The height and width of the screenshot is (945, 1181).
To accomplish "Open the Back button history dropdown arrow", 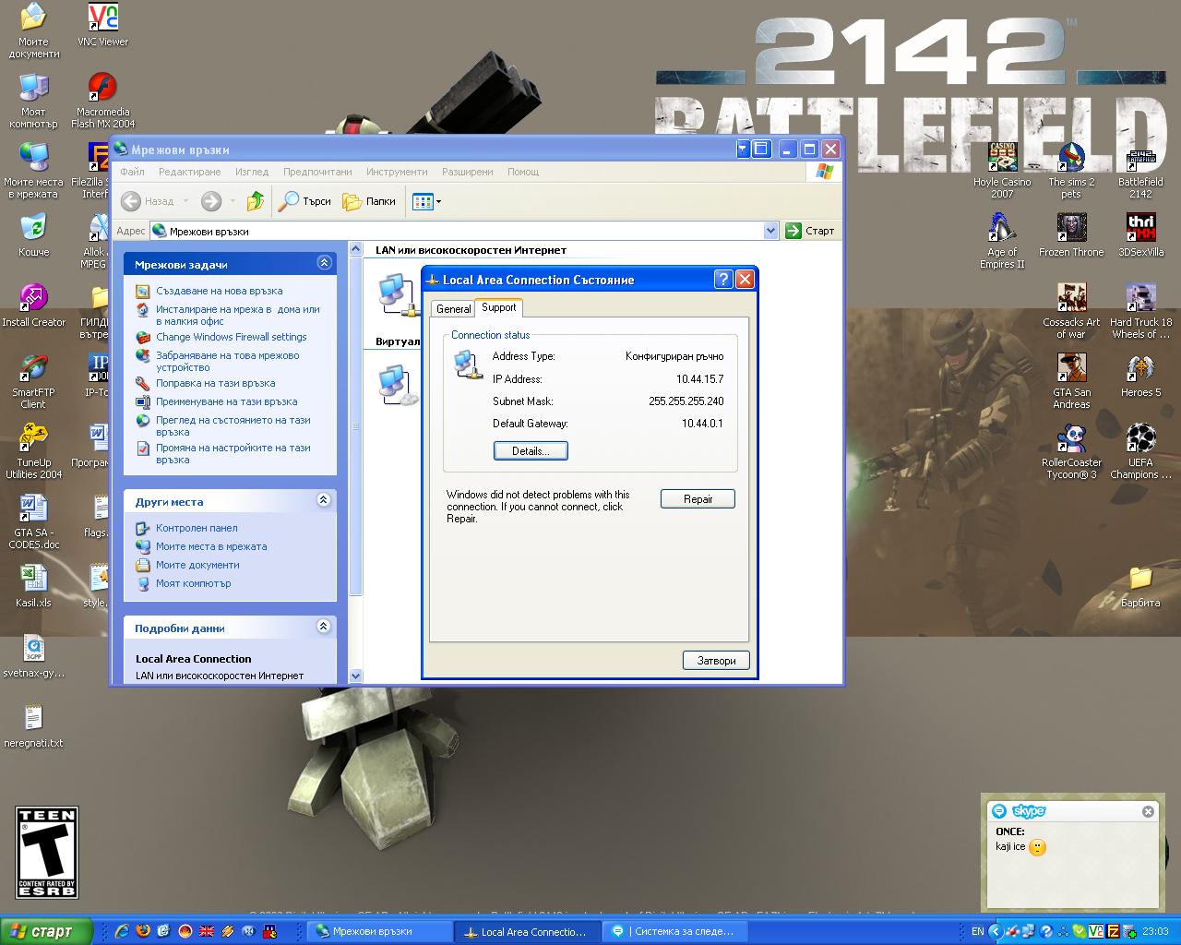I will pos(185,200).
